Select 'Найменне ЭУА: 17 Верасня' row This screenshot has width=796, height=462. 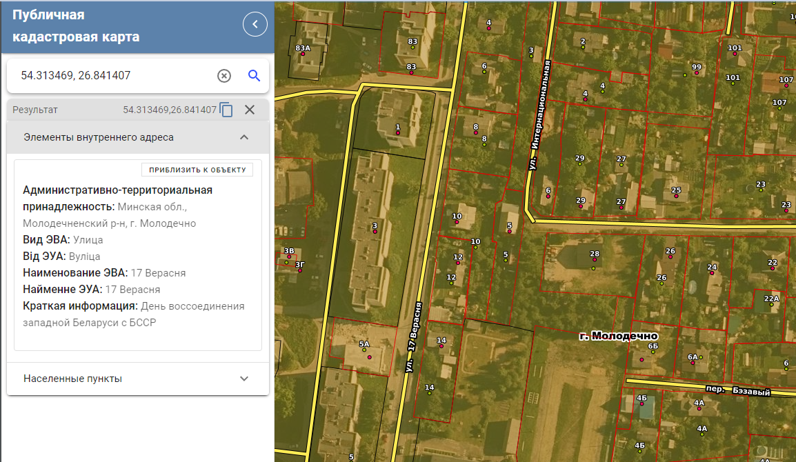(x=91, y=290)
